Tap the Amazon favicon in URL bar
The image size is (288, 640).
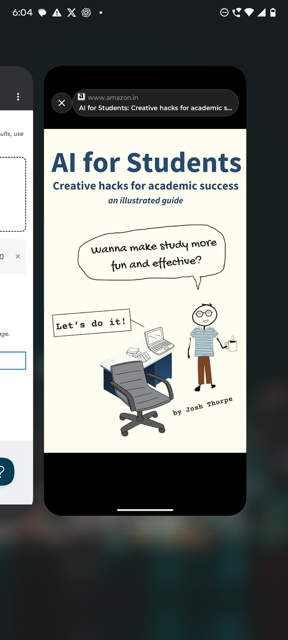pos(81,97)
